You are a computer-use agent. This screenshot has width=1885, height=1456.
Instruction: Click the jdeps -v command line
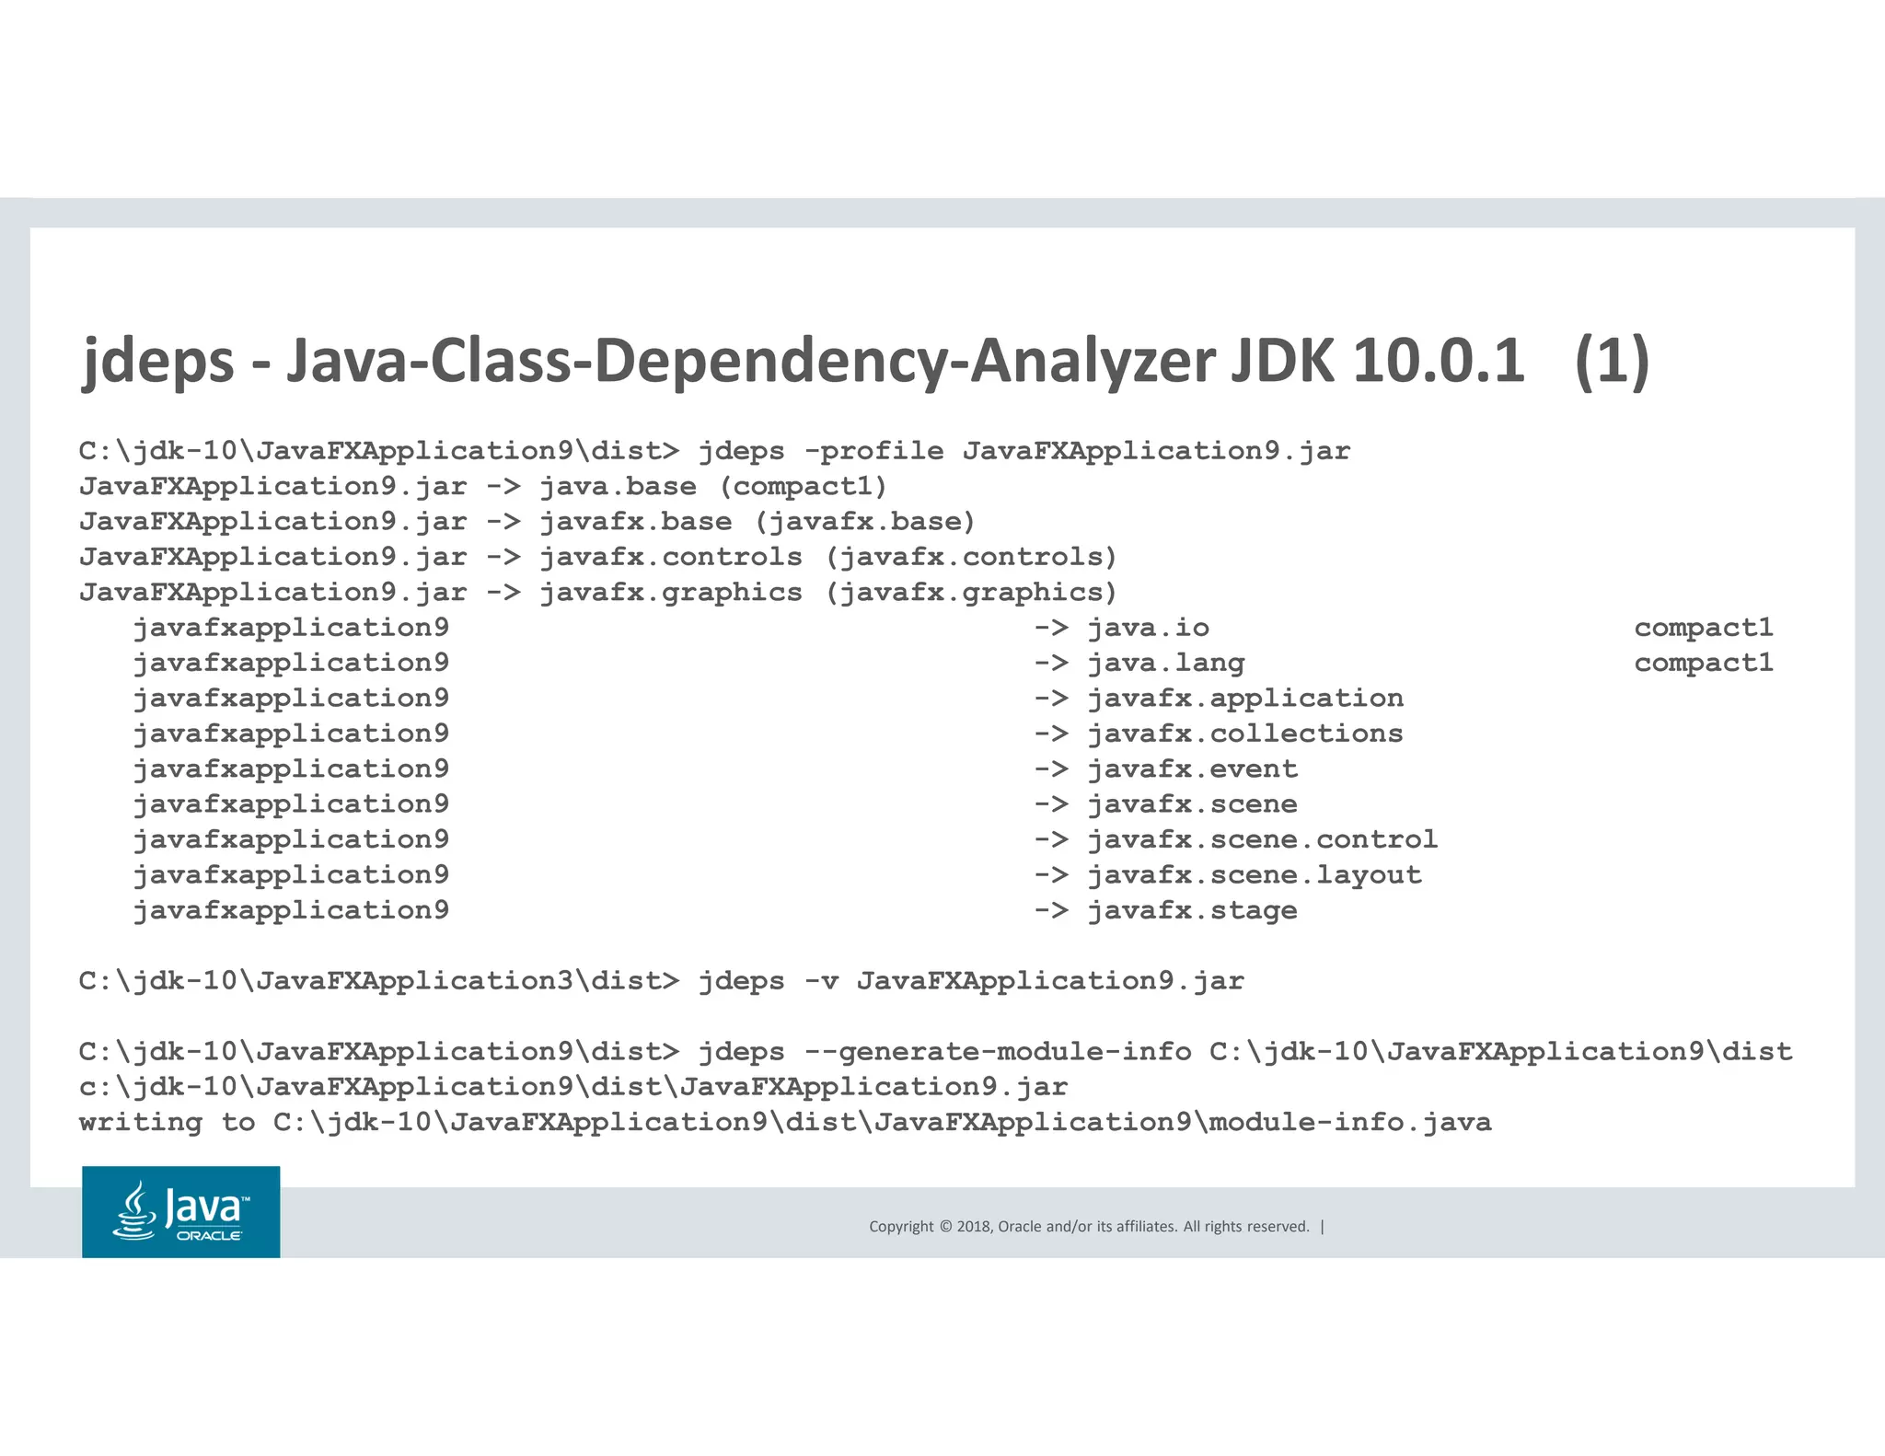pyautogui.click(x=661, y=981)
